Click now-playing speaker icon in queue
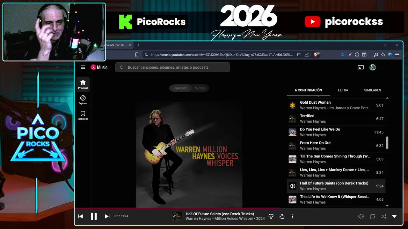 (292, 186)
